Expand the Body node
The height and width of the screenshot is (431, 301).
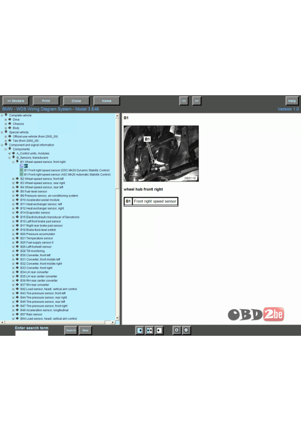coord(6,128)
